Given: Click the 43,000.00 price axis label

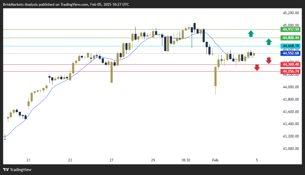Looking at the screenshot, I should [290, 148].
